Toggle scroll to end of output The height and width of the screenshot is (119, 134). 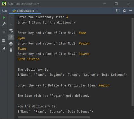11,37
